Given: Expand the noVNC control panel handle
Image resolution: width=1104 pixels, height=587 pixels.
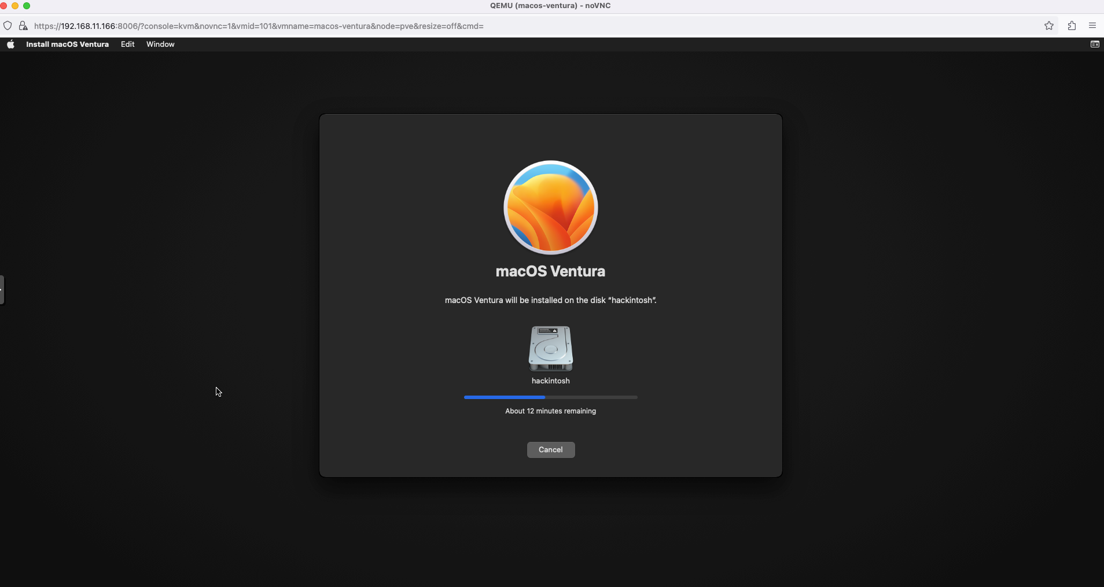Looking at the screenshot, I should (x=2, y=290).
